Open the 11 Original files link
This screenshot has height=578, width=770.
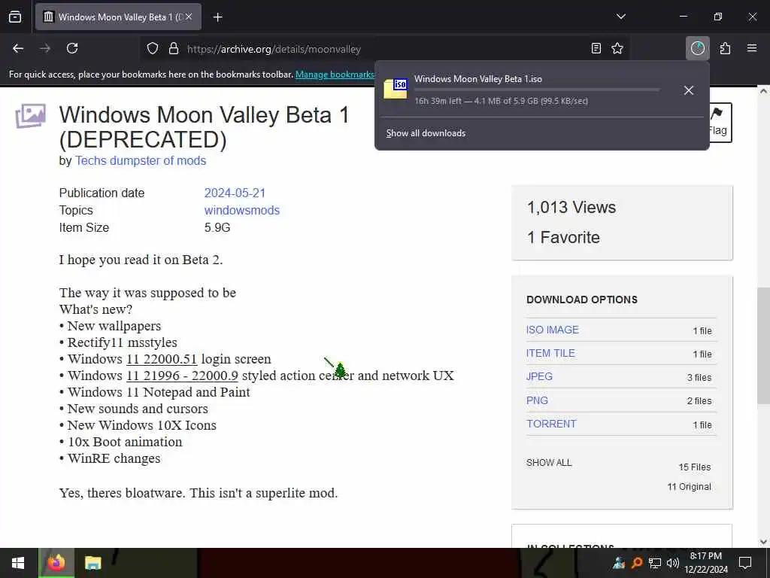(x=689, y=487)
